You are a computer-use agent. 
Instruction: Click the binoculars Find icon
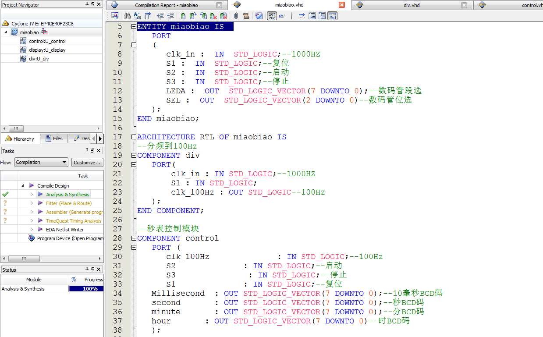tap(128, 16)
